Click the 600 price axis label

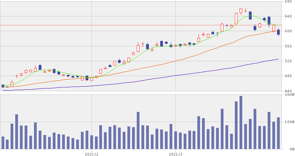pos(289,31)
